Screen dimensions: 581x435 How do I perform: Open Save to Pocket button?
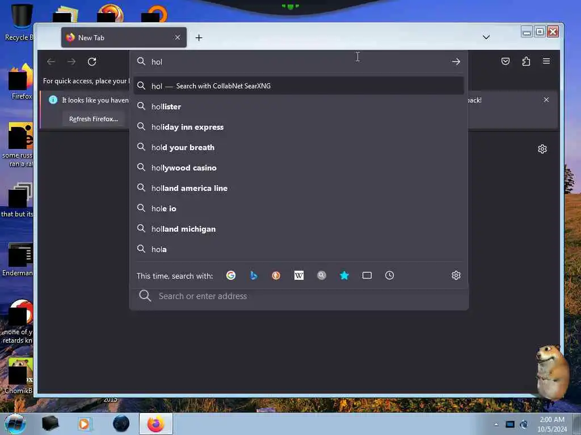(506, 61)
